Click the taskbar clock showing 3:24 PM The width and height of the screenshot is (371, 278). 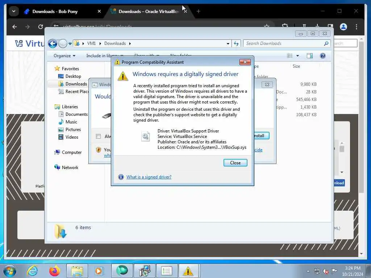[x=353, y=271]
